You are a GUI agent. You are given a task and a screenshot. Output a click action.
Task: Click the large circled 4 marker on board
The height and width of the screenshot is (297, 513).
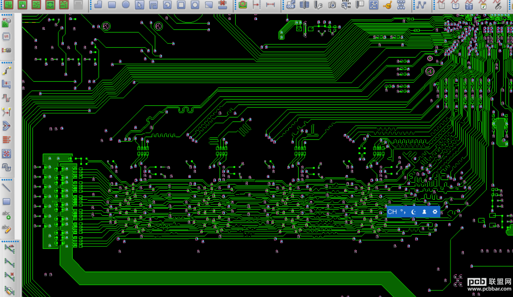430,71
